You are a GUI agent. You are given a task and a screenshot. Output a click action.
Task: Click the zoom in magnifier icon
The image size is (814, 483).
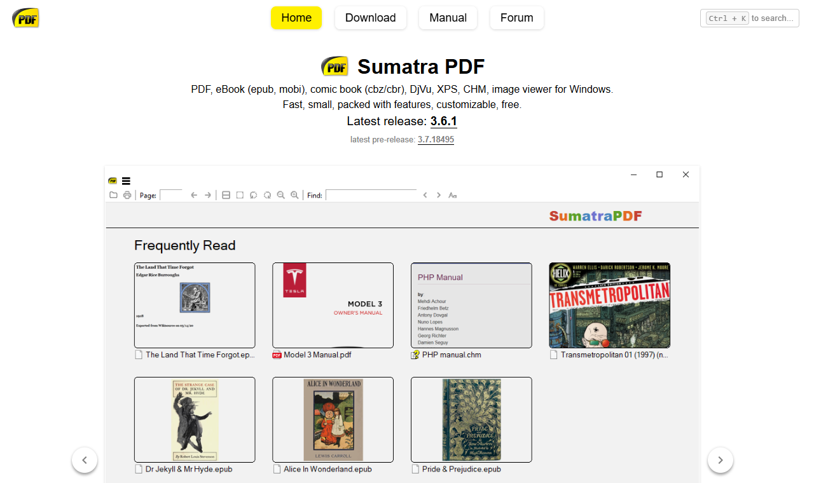(x=294, y=195)
